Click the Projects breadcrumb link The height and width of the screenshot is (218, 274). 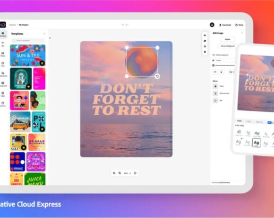(x=12, y=25)
